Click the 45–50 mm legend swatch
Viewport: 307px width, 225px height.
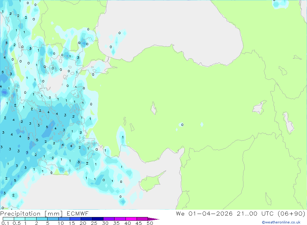coord(142,219)
